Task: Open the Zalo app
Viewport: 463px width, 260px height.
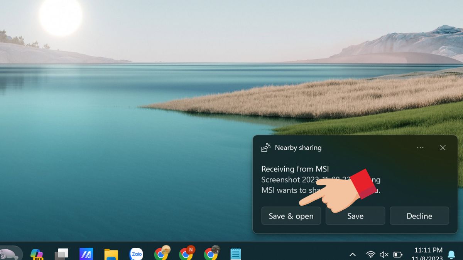Action: [136, 254]
